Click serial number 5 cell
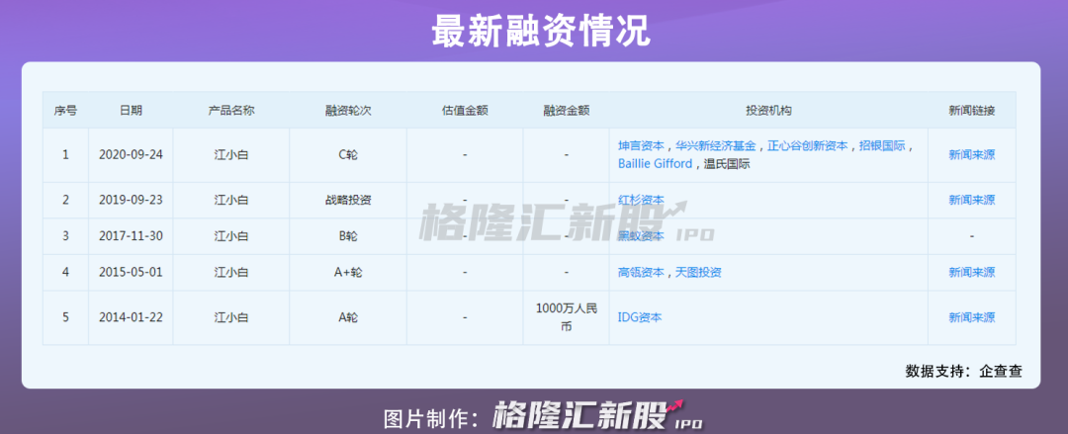 click(x=65, y=317)
